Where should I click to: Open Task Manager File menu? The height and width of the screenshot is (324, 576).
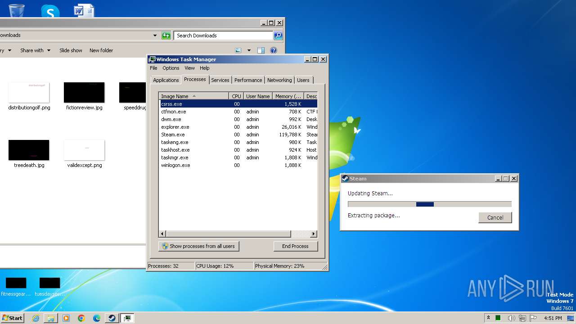153,68
